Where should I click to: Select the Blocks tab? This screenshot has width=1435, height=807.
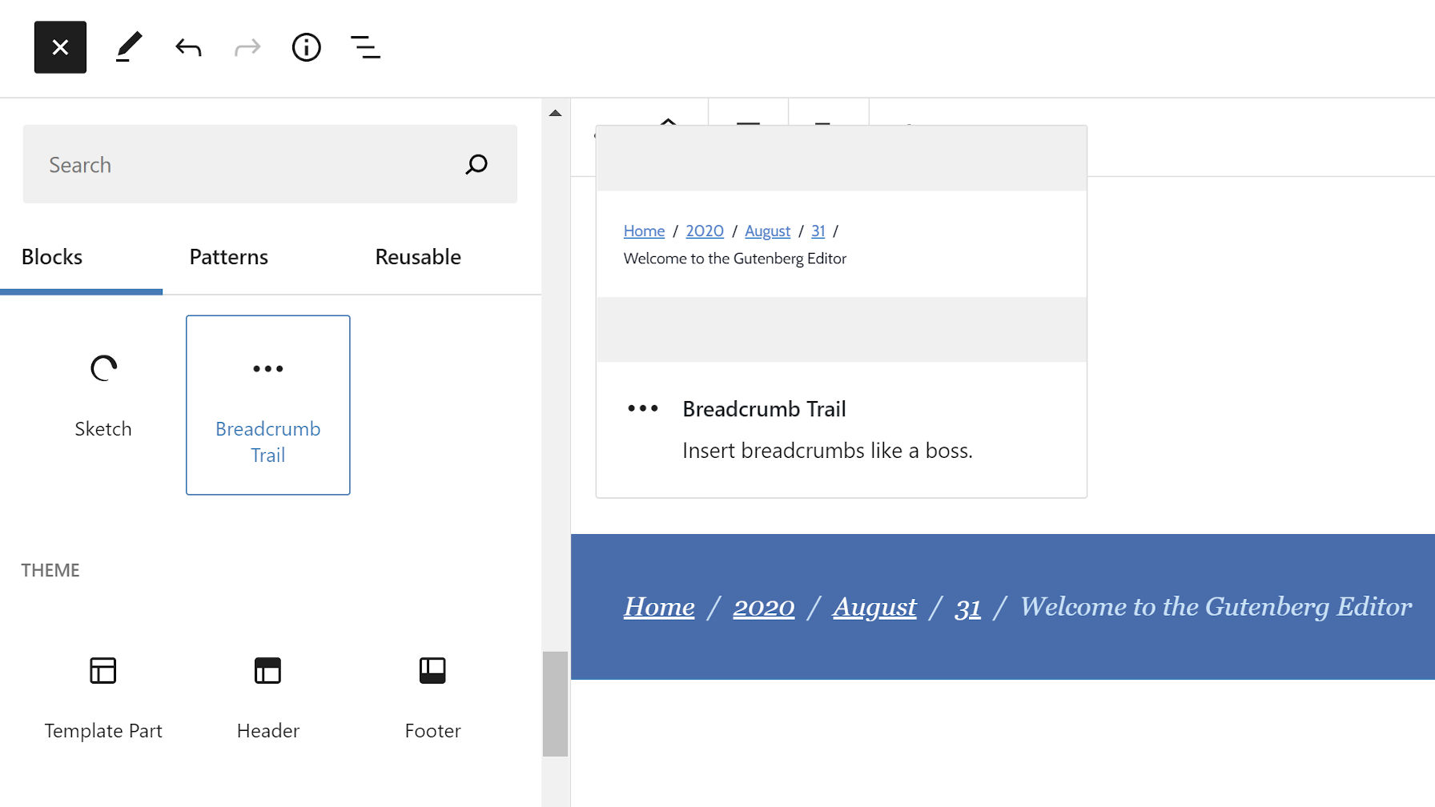coord(51,256)
